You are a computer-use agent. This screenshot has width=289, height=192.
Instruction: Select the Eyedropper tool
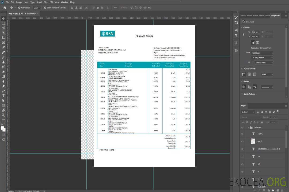pyautogui.click(x=3, y=47)
